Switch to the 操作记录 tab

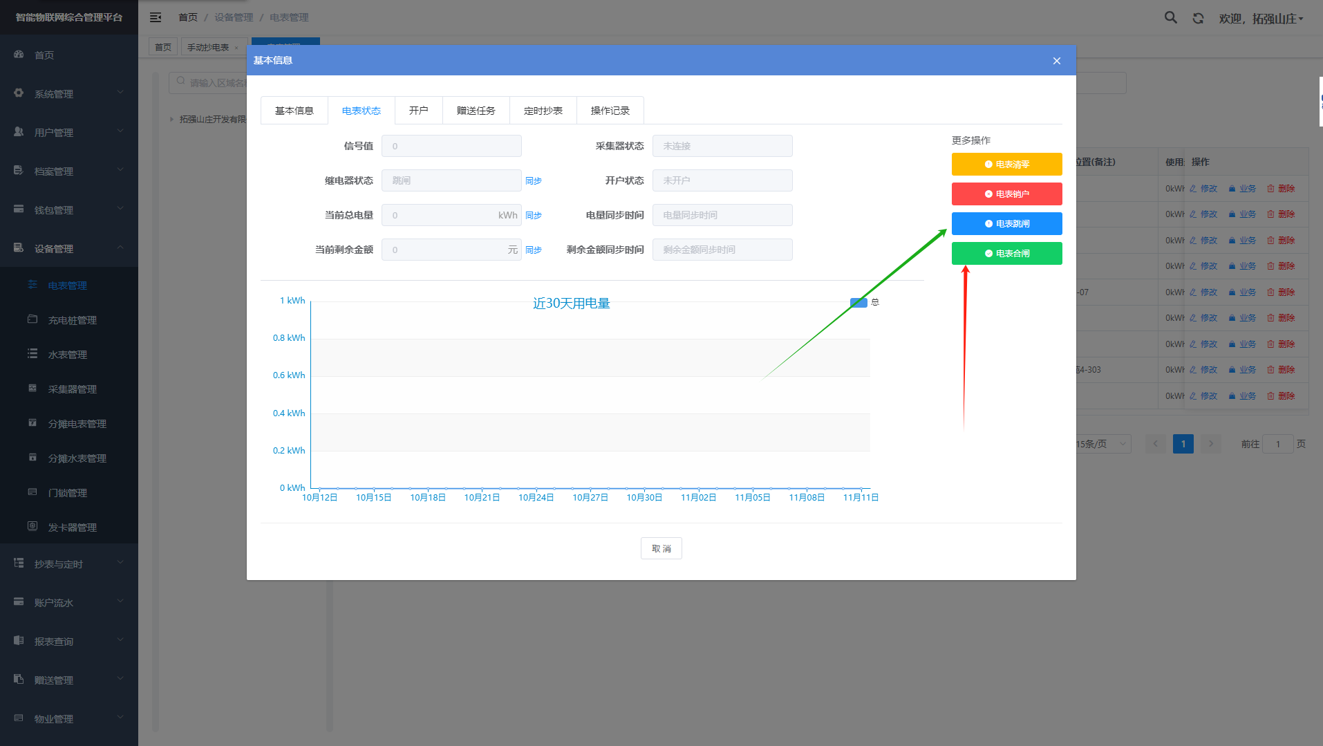pyautogui.click(x=610, y=111)
